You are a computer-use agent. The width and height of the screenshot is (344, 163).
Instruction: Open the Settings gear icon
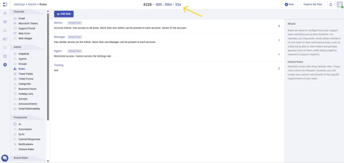pos(5,65)
